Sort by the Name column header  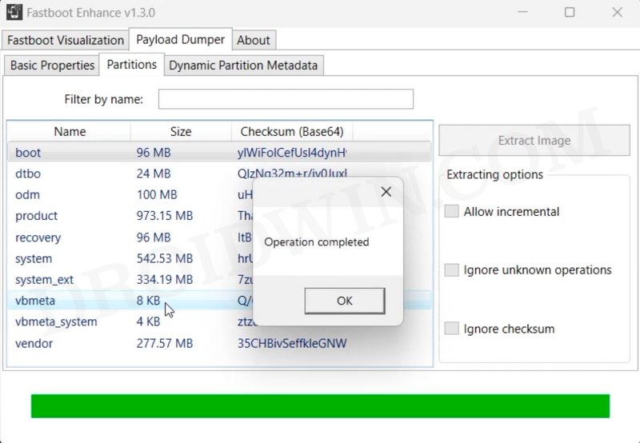(70, 131)
